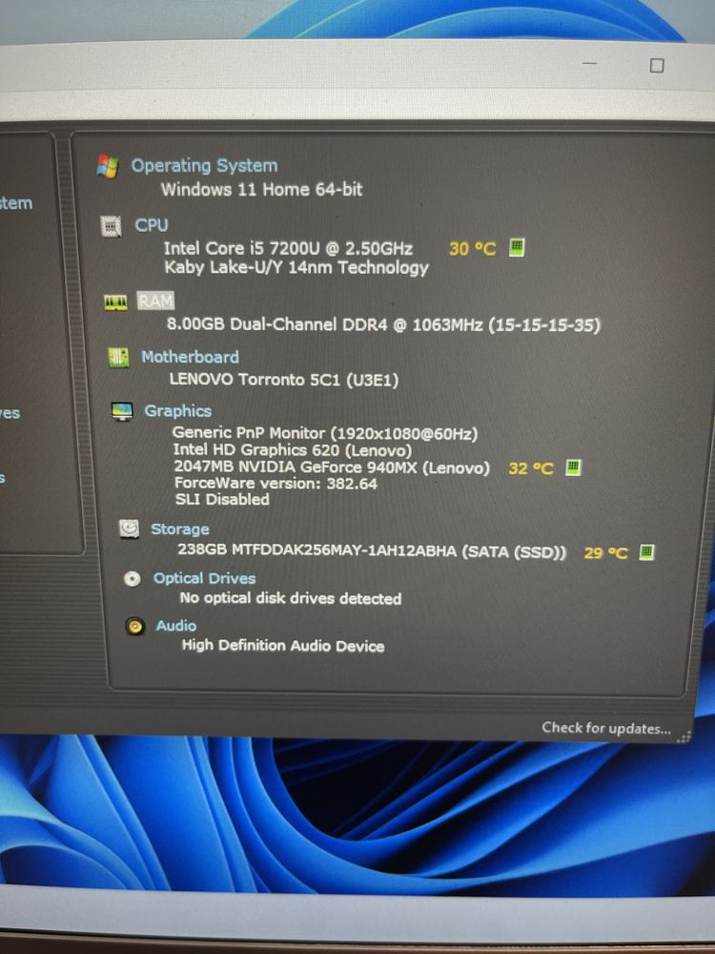Click the Optical Drives disc icon
The image size is (715, 954).
[132, 579]
